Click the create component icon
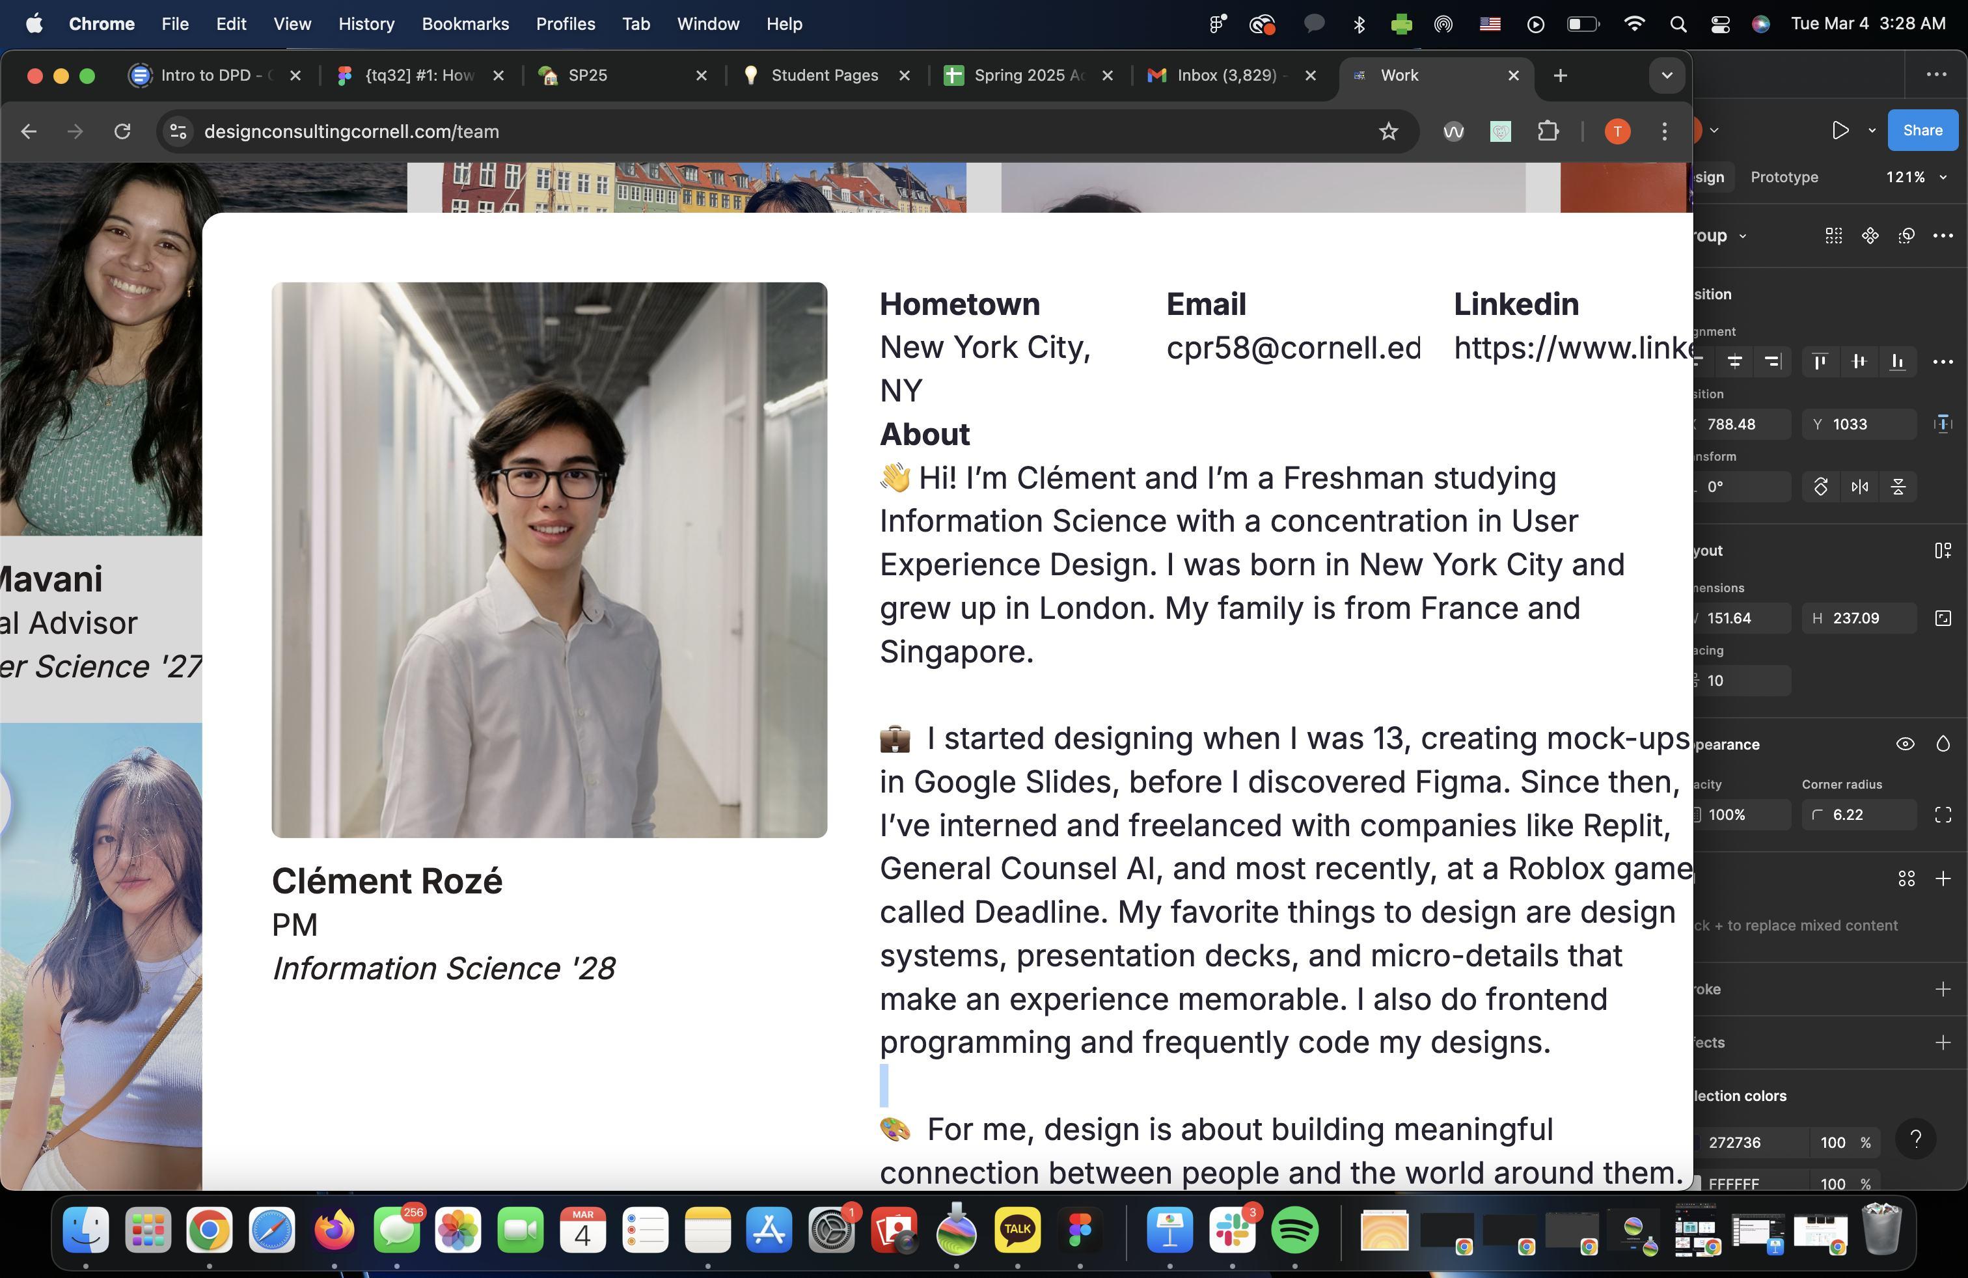Viewport: 1968px width, 1278px height. (1870, 236)
